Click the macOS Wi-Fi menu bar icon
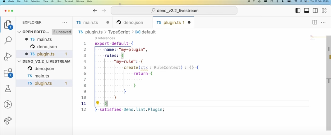This screenshot has height=135, width=331. pos(296,1)
